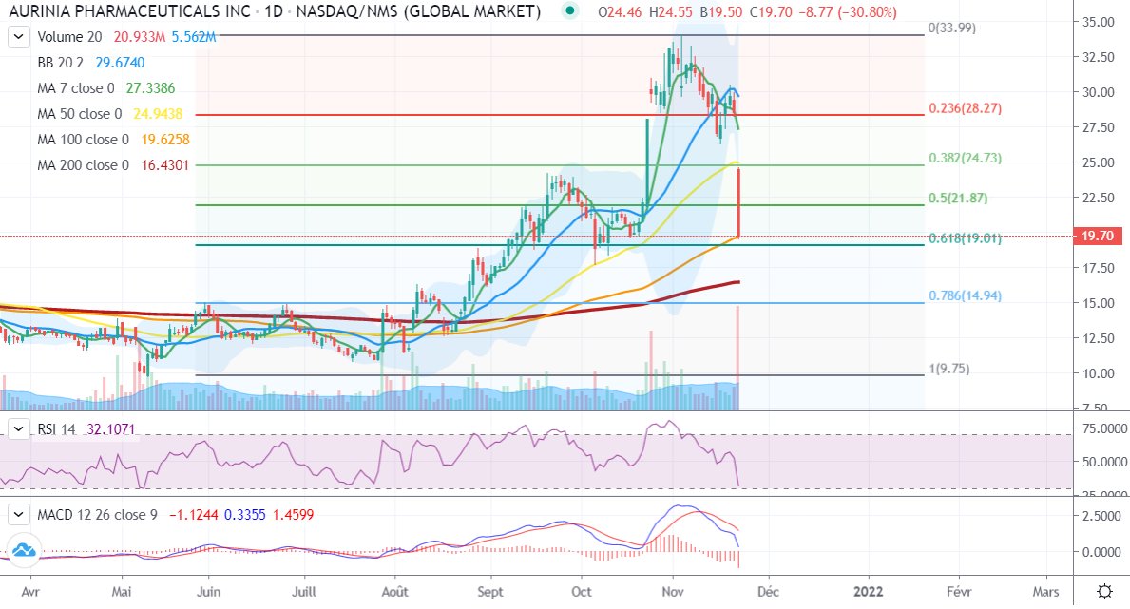Select MACD 12 26 close 9 label
This screenshot has width=1130, height=609.
pyautogui.click(x=97, y=515)
